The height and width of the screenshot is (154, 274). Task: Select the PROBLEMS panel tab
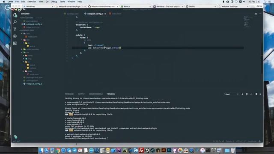(69, 94)
